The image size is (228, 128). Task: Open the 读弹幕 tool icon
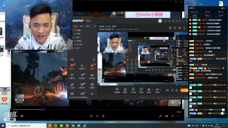tap(92, 86)
